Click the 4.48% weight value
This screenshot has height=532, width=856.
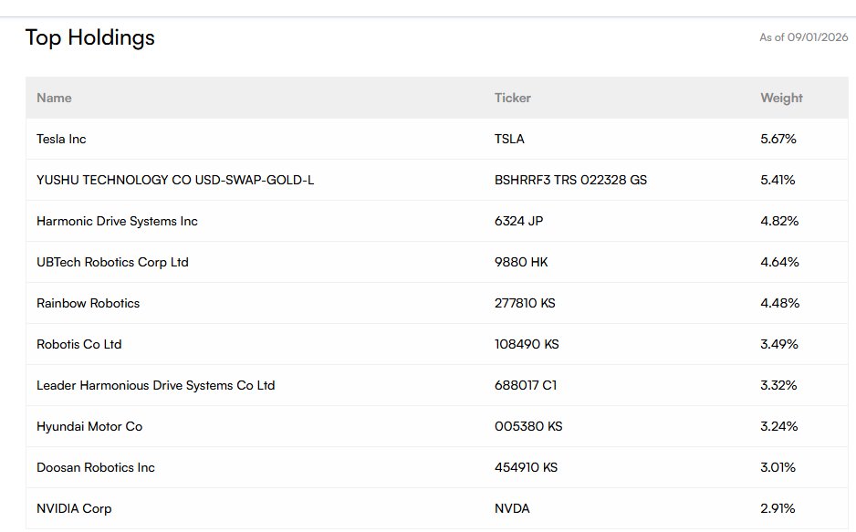[780, 303]
